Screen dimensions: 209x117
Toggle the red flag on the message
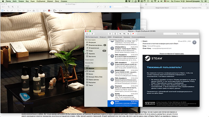(133, 34)
